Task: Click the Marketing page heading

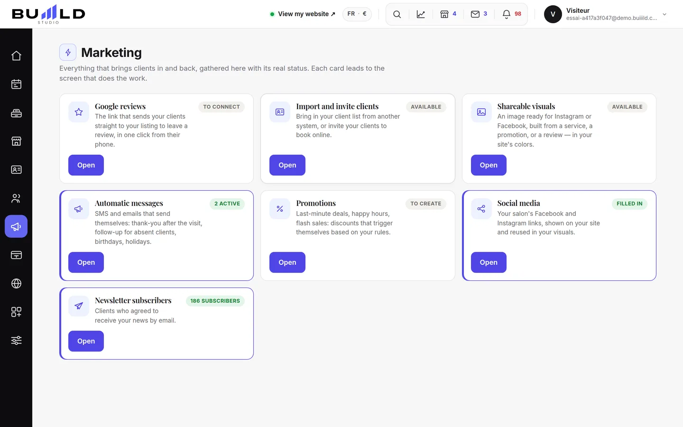Action: (x=111, y=52)
